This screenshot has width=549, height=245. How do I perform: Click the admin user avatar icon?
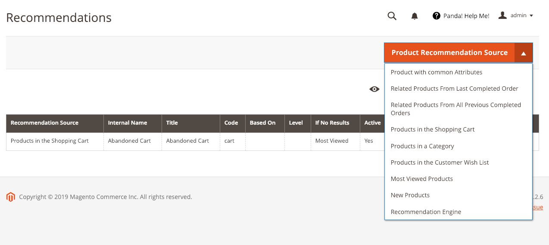pos(502,15)
